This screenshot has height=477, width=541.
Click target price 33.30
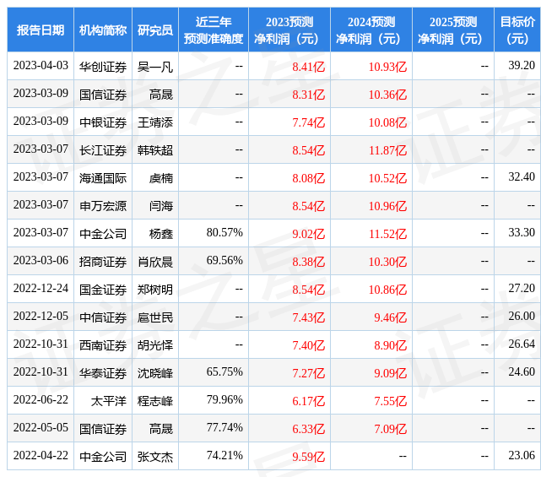pyautogui.click(x=522, y=233)
